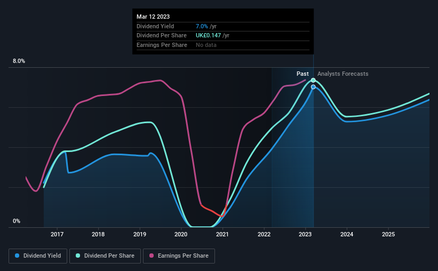Click the blue Dividend Yield legend dot
The width and height of the screenshot is (438, 271).
pos(17,256)
